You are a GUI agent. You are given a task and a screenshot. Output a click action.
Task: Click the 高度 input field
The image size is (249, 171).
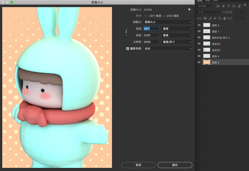click(151, 35)
